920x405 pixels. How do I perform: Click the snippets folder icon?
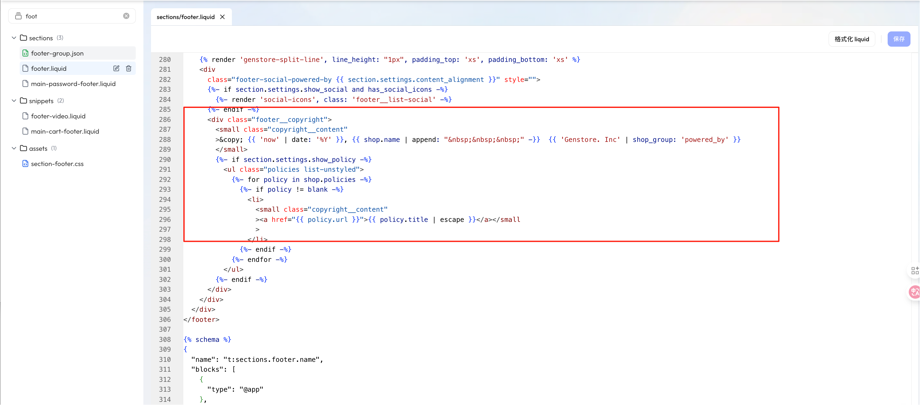tap(23, 101)
